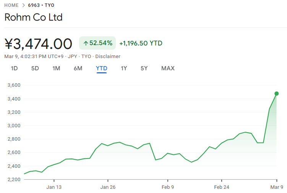This screenshot has width=287, height=193.
Task: Click the 3,600 y-axis label
Action: click(14, 85)
